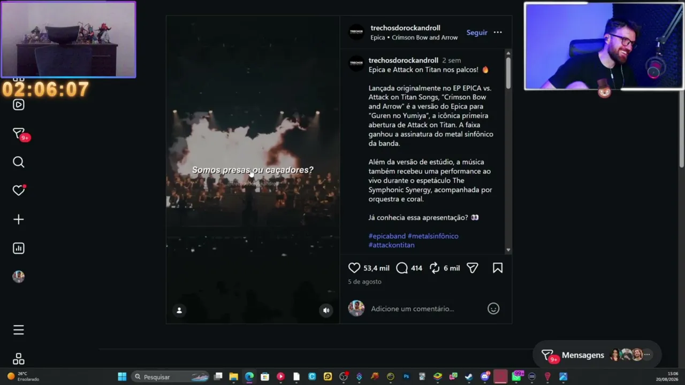This screenshot has height=385, width=685.
Task: Open Task View from the taskbar
Action: 218,376
